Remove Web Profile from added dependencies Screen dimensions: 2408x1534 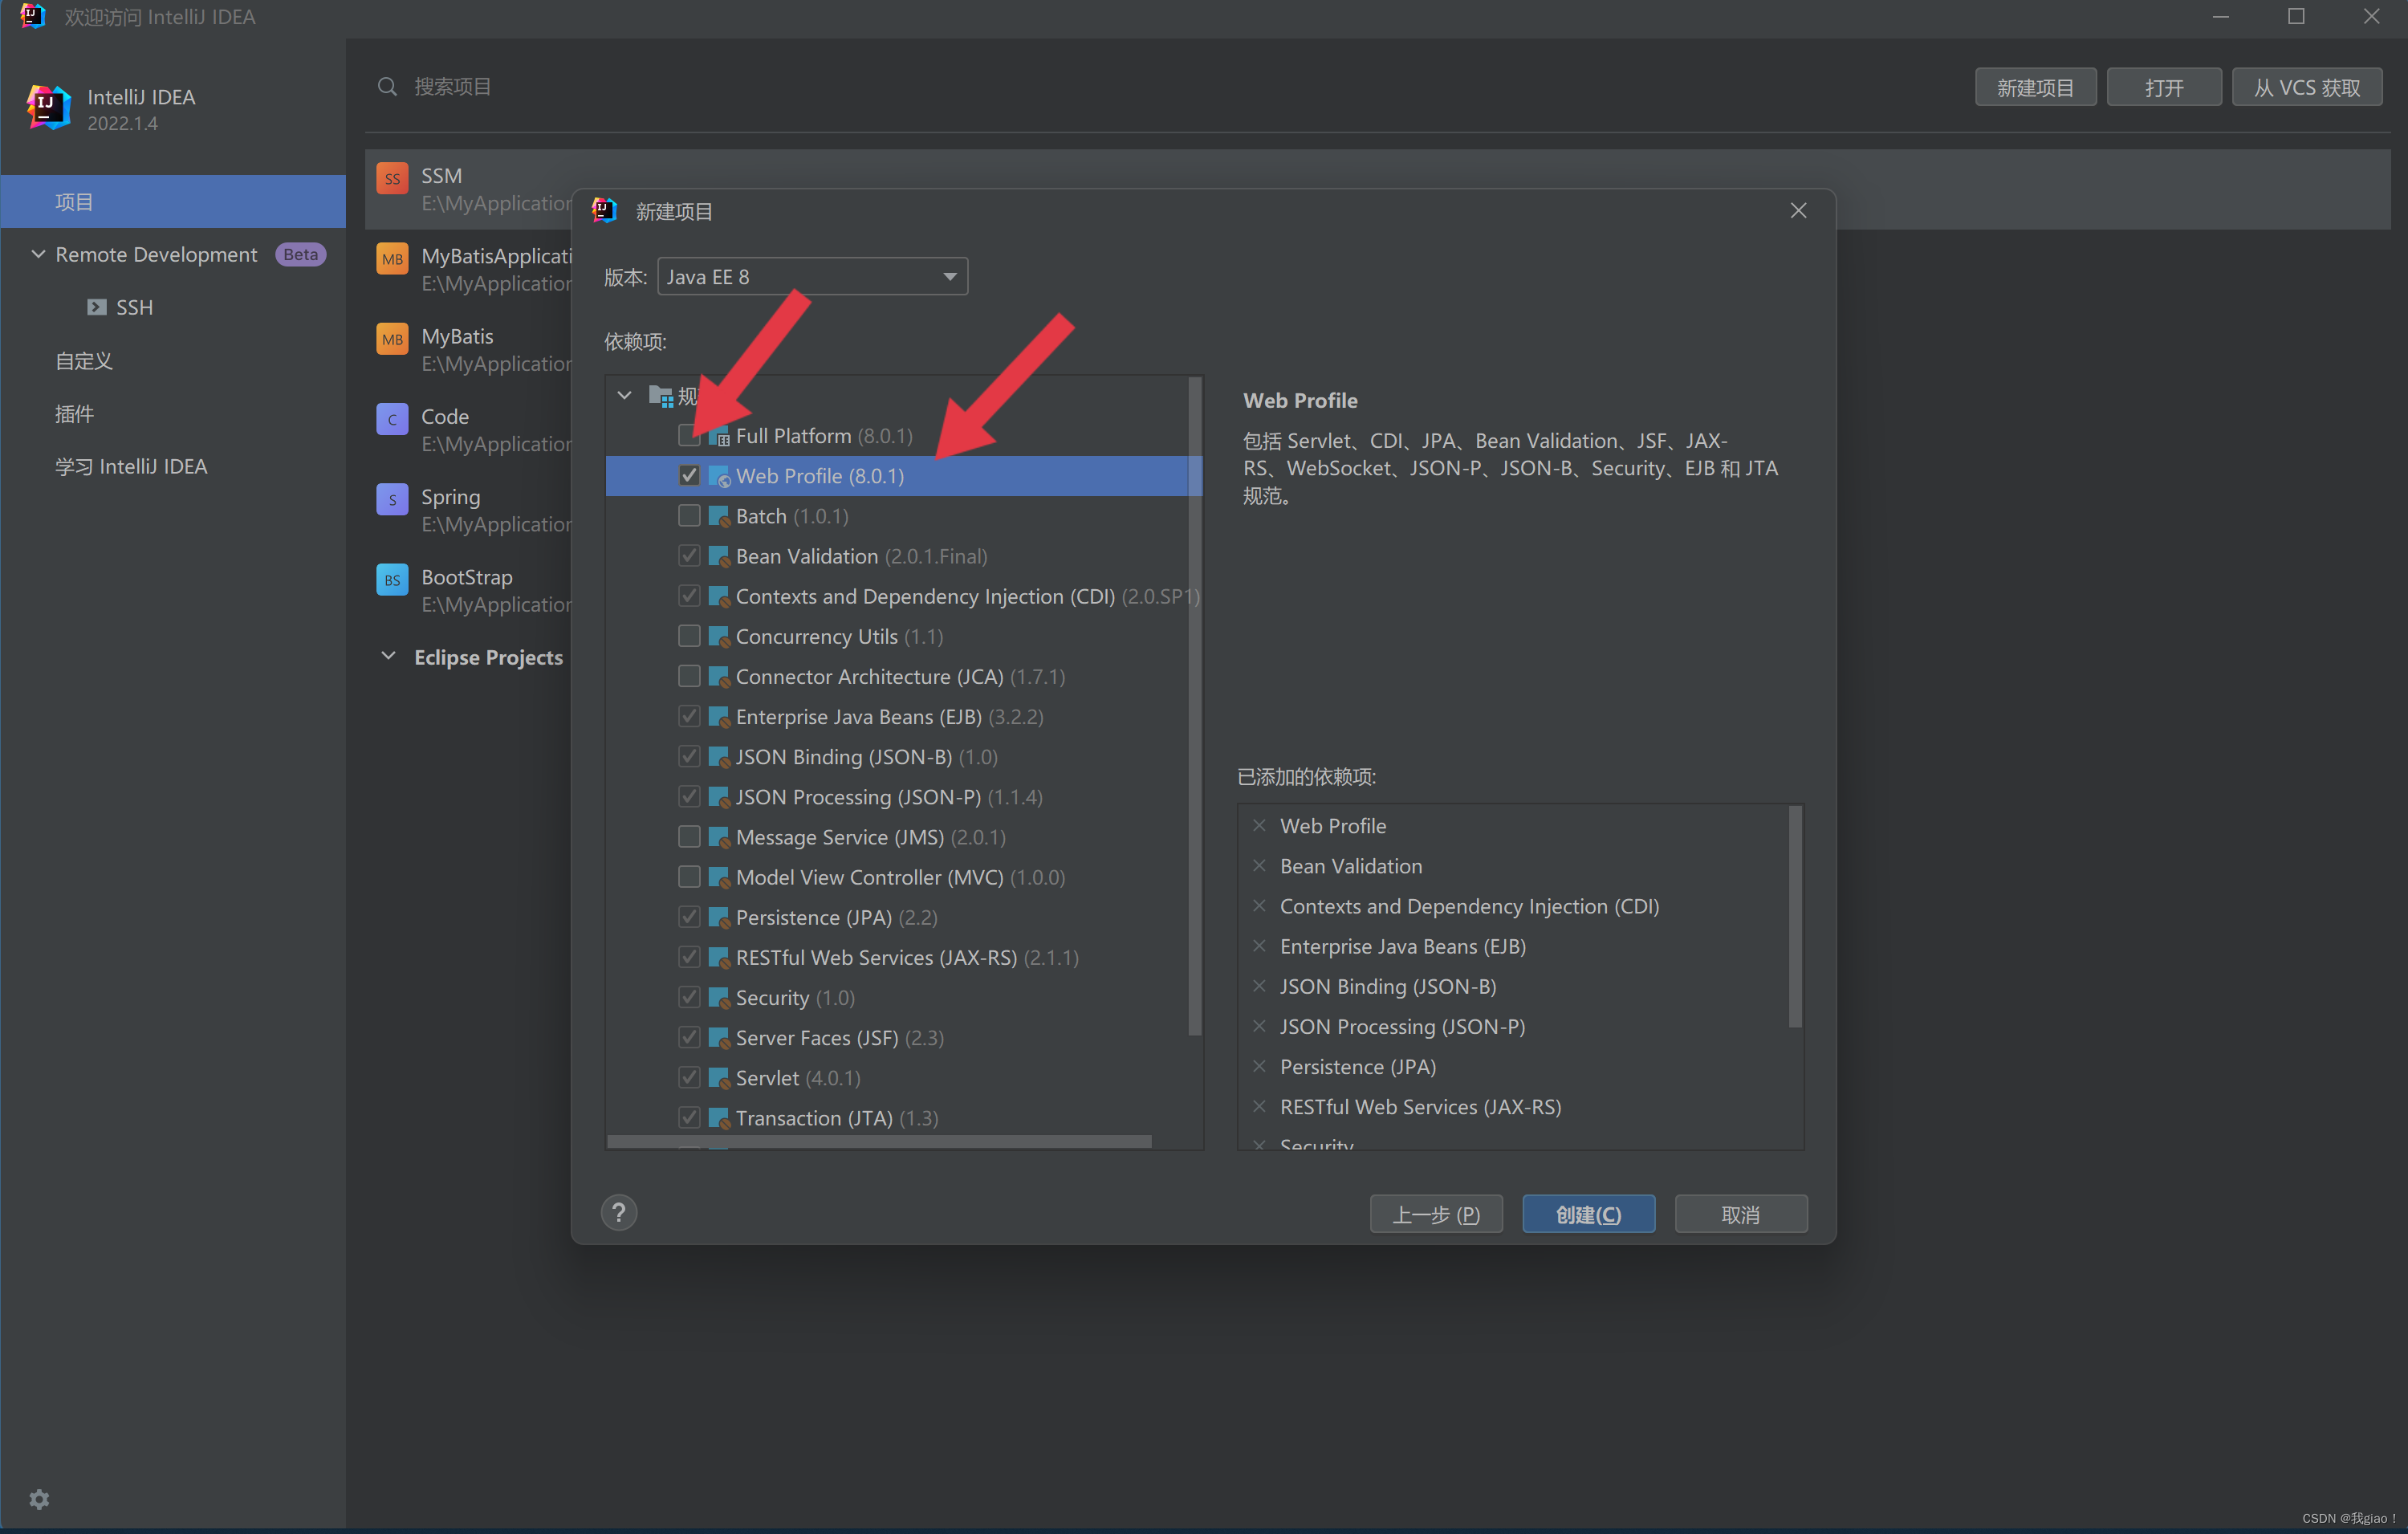click(x=1259, y=825)
